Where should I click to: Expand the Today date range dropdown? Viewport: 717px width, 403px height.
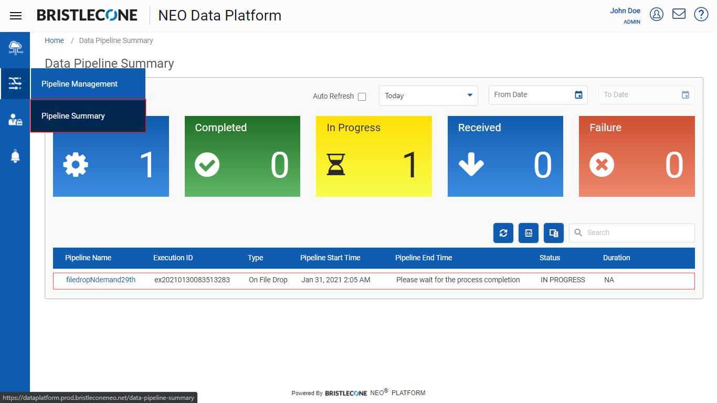(428, 96)
